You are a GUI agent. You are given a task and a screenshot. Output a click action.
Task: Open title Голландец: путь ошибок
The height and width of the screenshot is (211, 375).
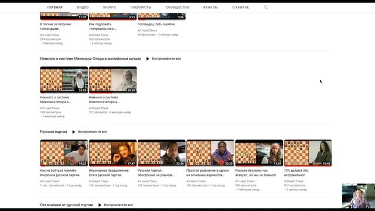pos(156,24)
